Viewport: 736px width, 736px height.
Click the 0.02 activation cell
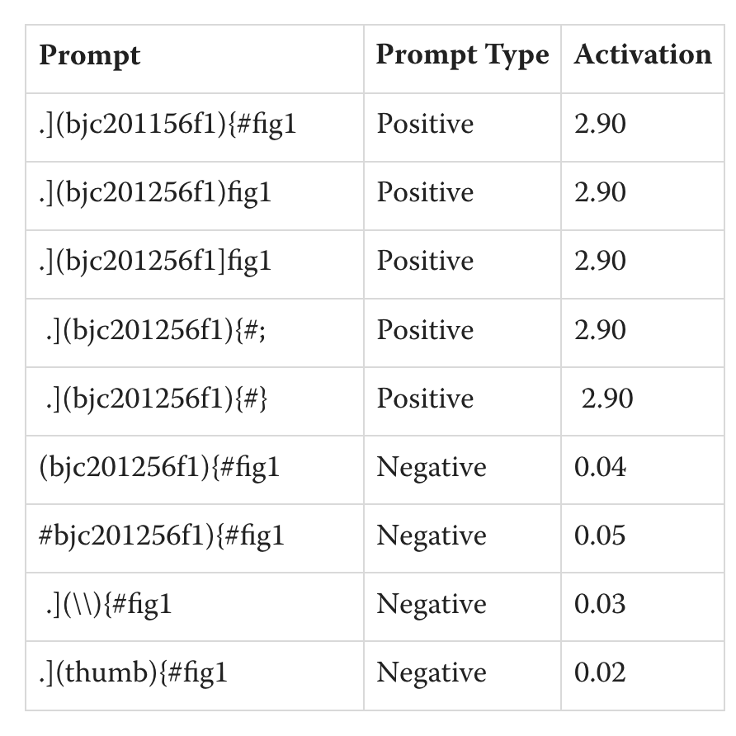tap(600, 673)
